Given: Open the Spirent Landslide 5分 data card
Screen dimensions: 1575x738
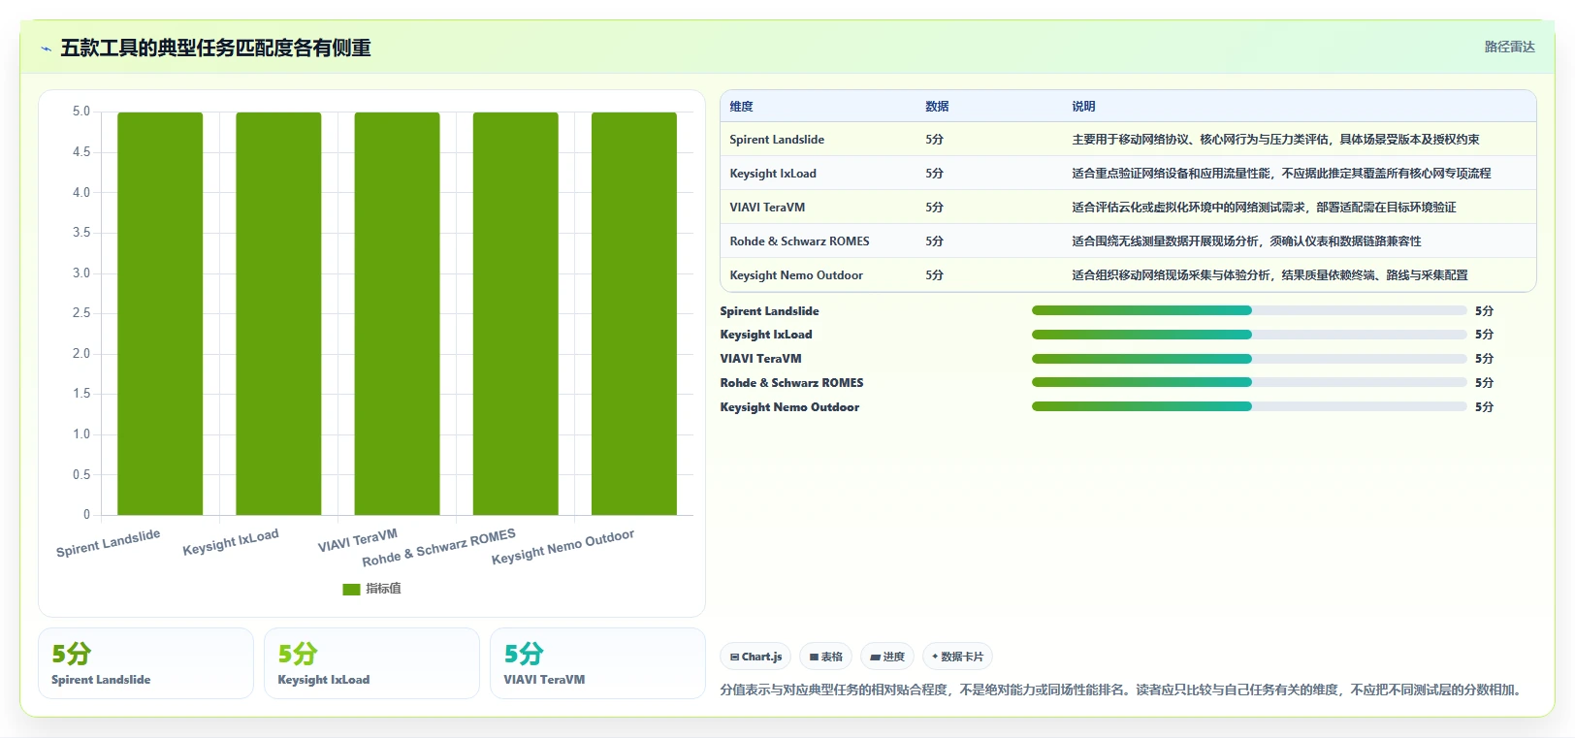Looking at the screenshot, I should pyautogui.click(x=145, y=663).
